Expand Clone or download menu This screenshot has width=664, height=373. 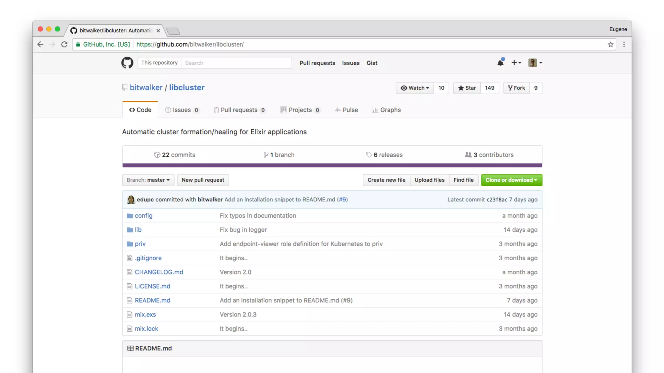[511, 180]
